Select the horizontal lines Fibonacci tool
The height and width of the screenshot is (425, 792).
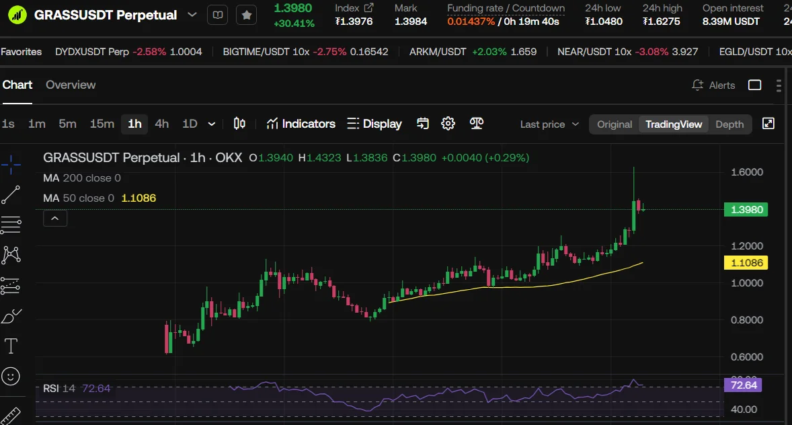pyautogui.click(x=11, y=225)
